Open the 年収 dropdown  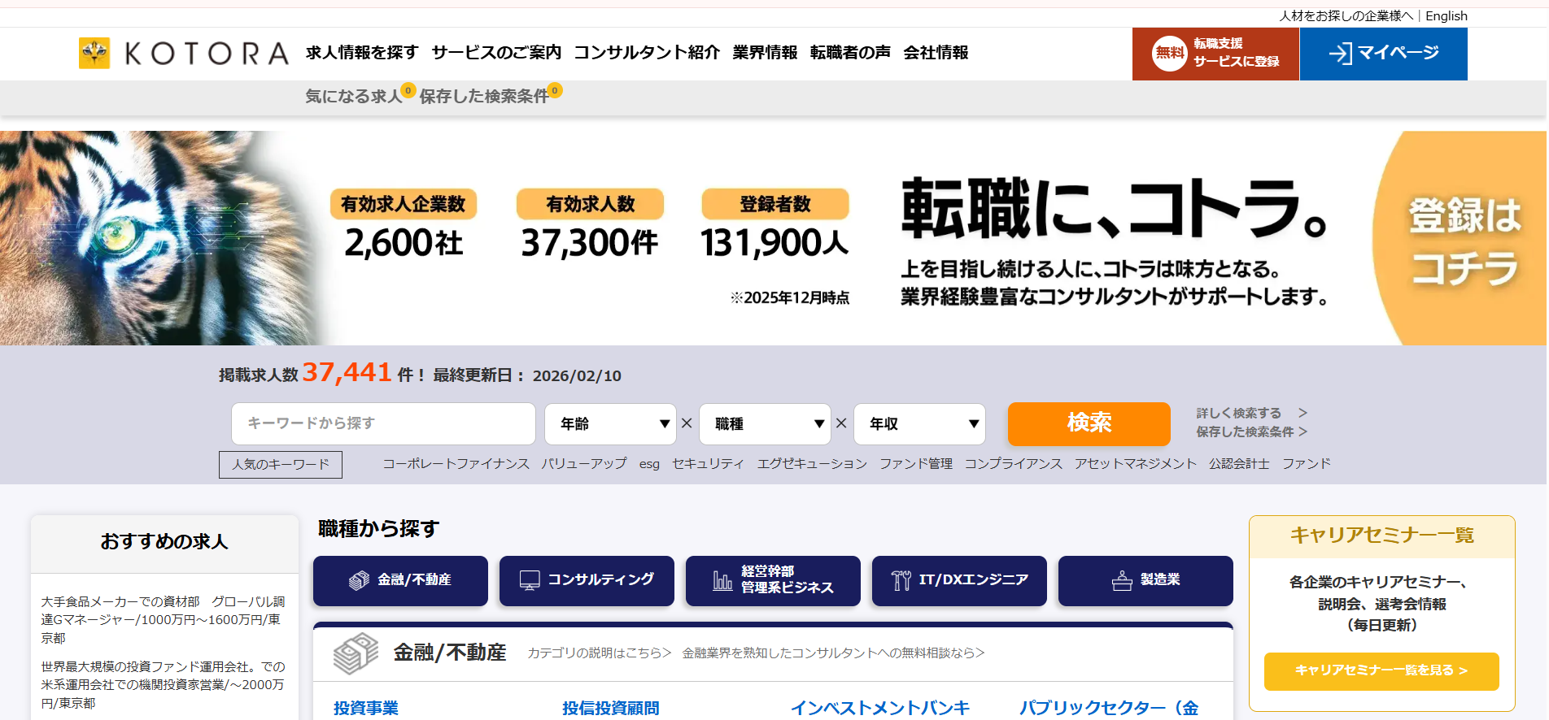click(919, 424)
